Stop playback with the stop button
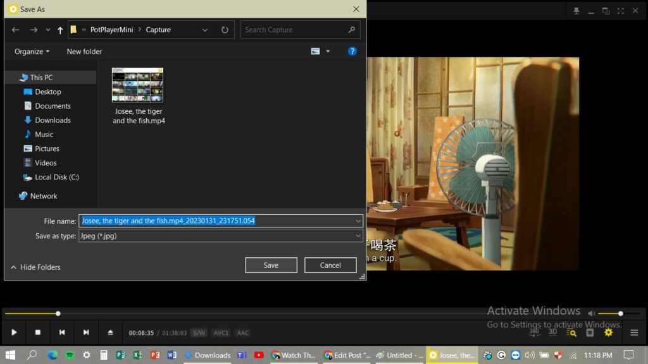Viewport: 648px width, 364px height. [37, 332]
